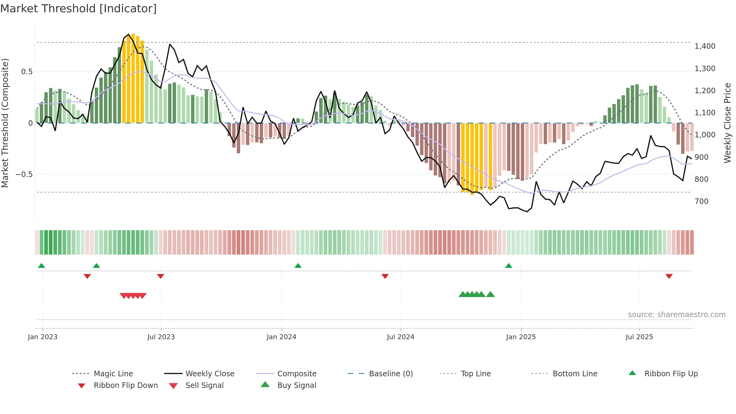Click the Jan 2025 x-axis label
This screenshot has height=414, width=736.
click(x=521, y=337)
